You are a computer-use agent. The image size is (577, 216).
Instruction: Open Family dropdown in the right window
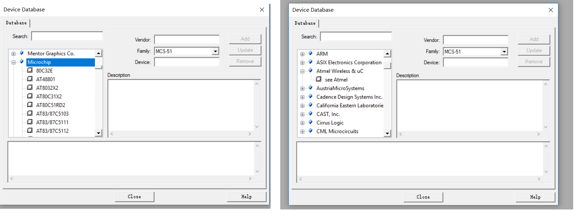click(504, 52)
